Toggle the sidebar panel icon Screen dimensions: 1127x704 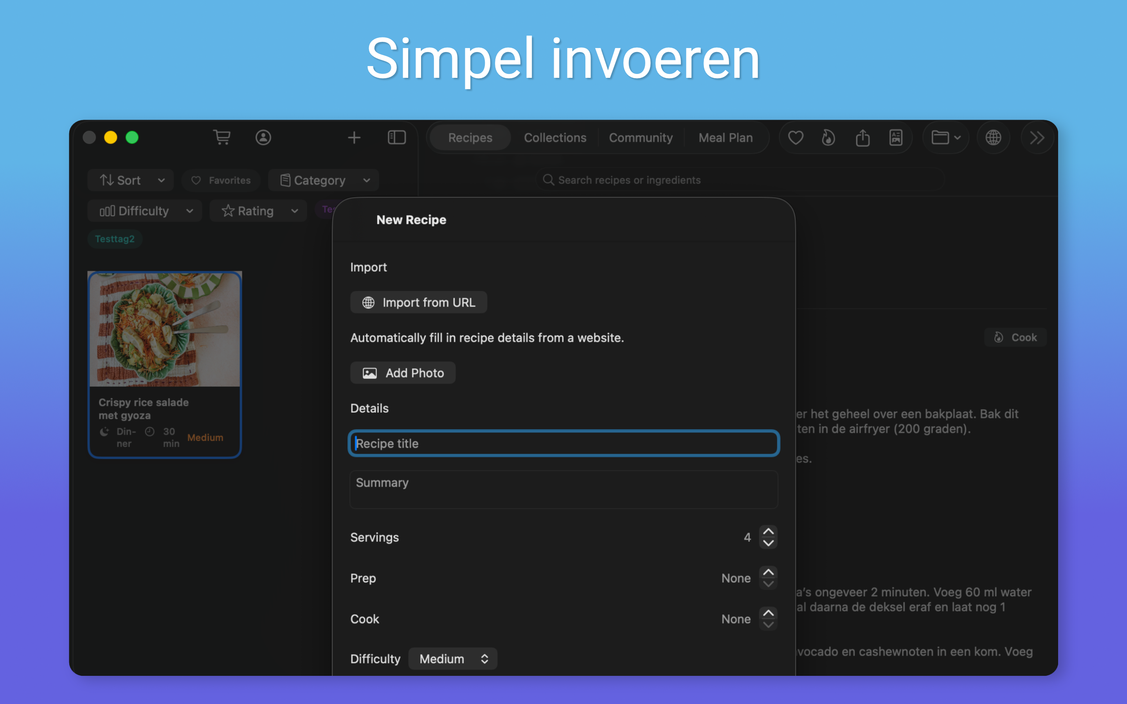(397, 137)
